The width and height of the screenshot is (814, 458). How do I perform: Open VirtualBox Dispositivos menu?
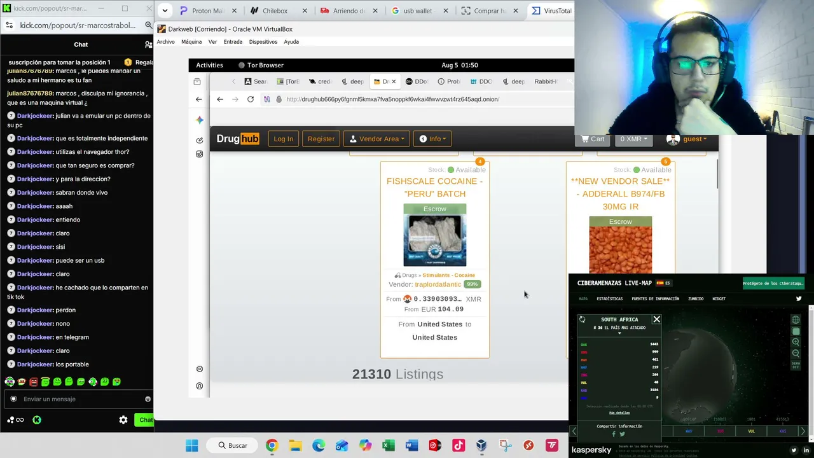263,42
